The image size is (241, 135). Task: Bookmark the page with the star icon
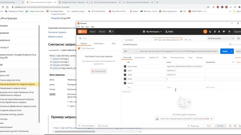208,7
